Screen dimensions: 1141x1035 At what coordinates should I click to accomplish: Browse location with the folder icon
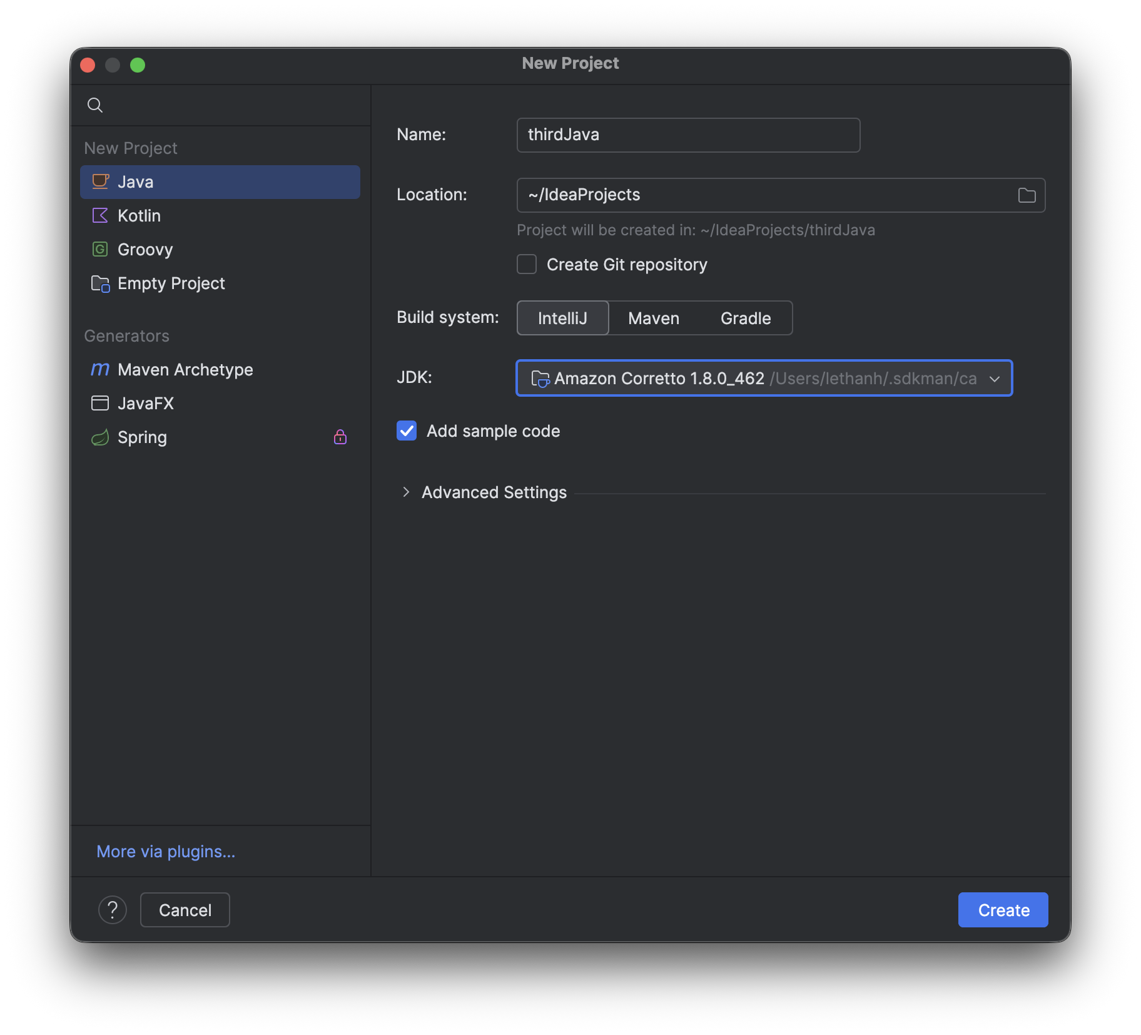(x=1027, y=195)
